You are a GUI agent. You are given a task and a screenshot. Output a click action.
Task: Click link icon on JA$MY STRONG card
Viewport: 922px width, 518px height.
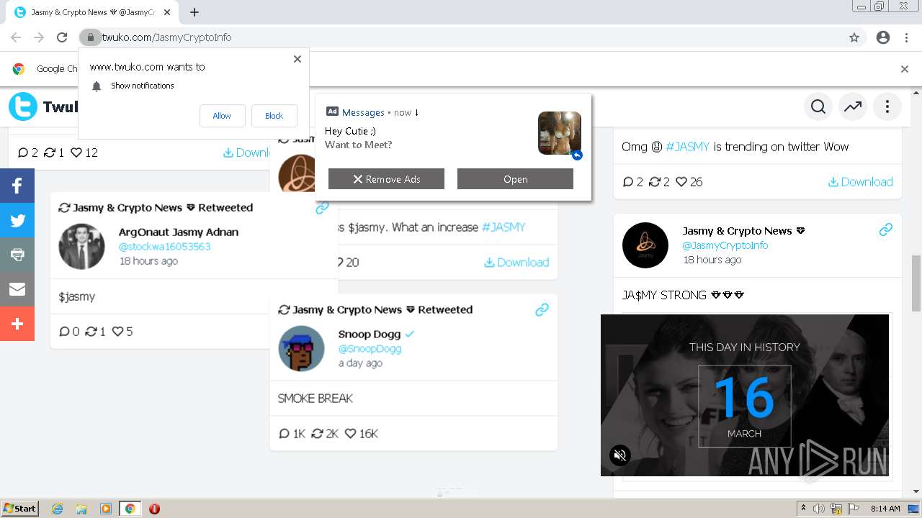pos(886,230)
